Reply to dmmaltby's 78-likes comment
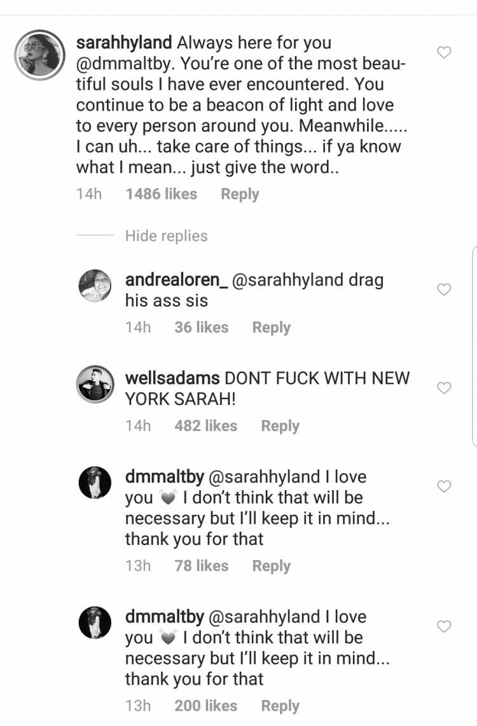 point(272,566)
